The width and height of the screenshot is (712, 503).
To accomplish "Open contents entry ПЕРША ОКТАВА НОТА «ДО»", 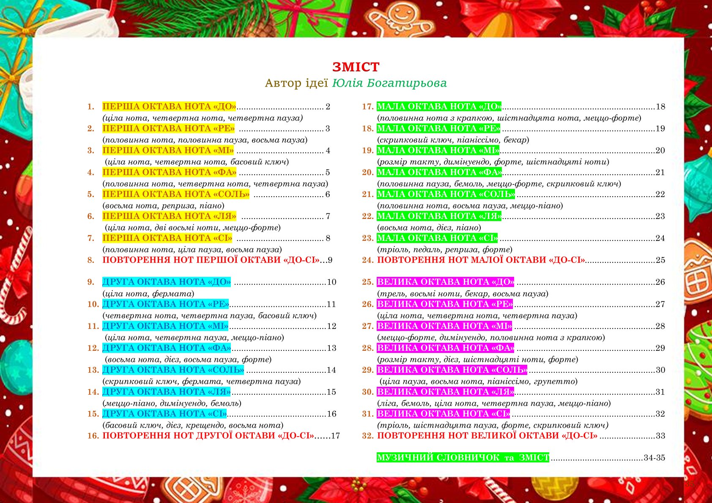I will pyautogui.click(x=169, y=107).
